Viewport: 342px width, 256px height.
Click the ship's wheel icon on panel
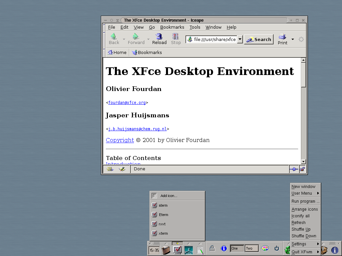[x=189, y=250]
